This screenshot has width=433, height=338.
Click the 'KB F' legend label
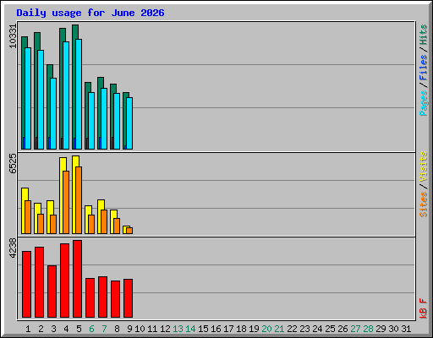click(x=424, y=308)
